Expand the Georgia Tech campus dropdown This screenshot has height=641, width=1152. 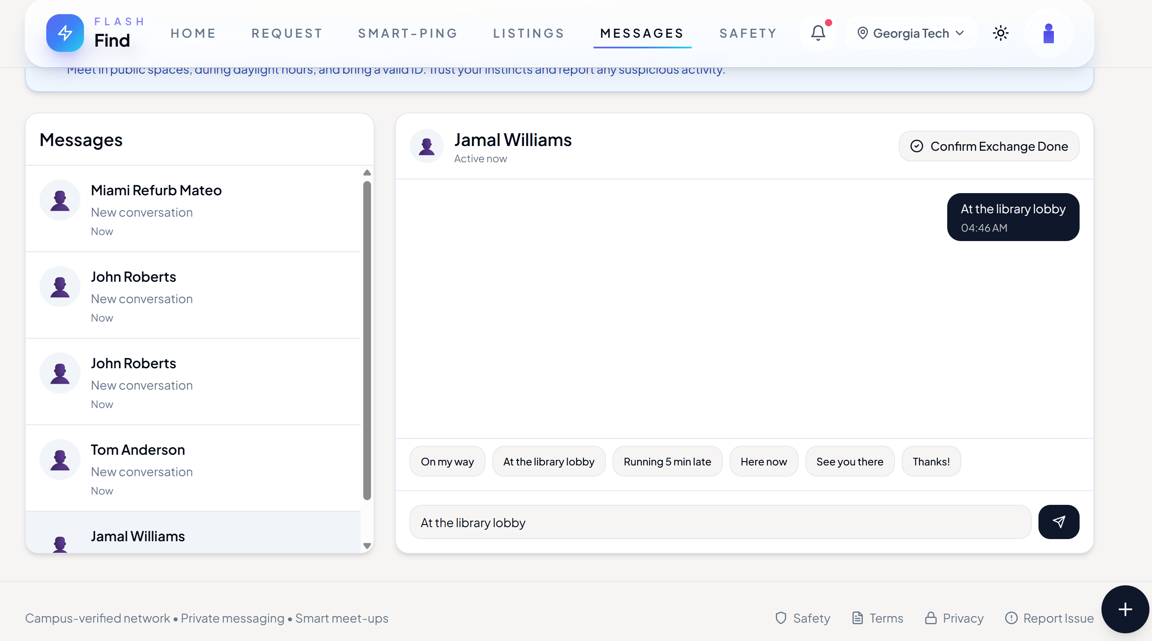point(910,33)
